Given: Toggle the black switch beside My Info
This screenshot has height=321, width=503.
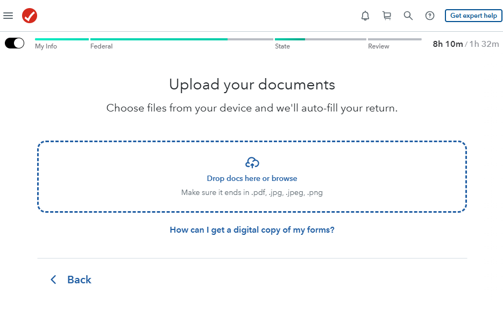Looking at the screenshot, I should point(15,43).
